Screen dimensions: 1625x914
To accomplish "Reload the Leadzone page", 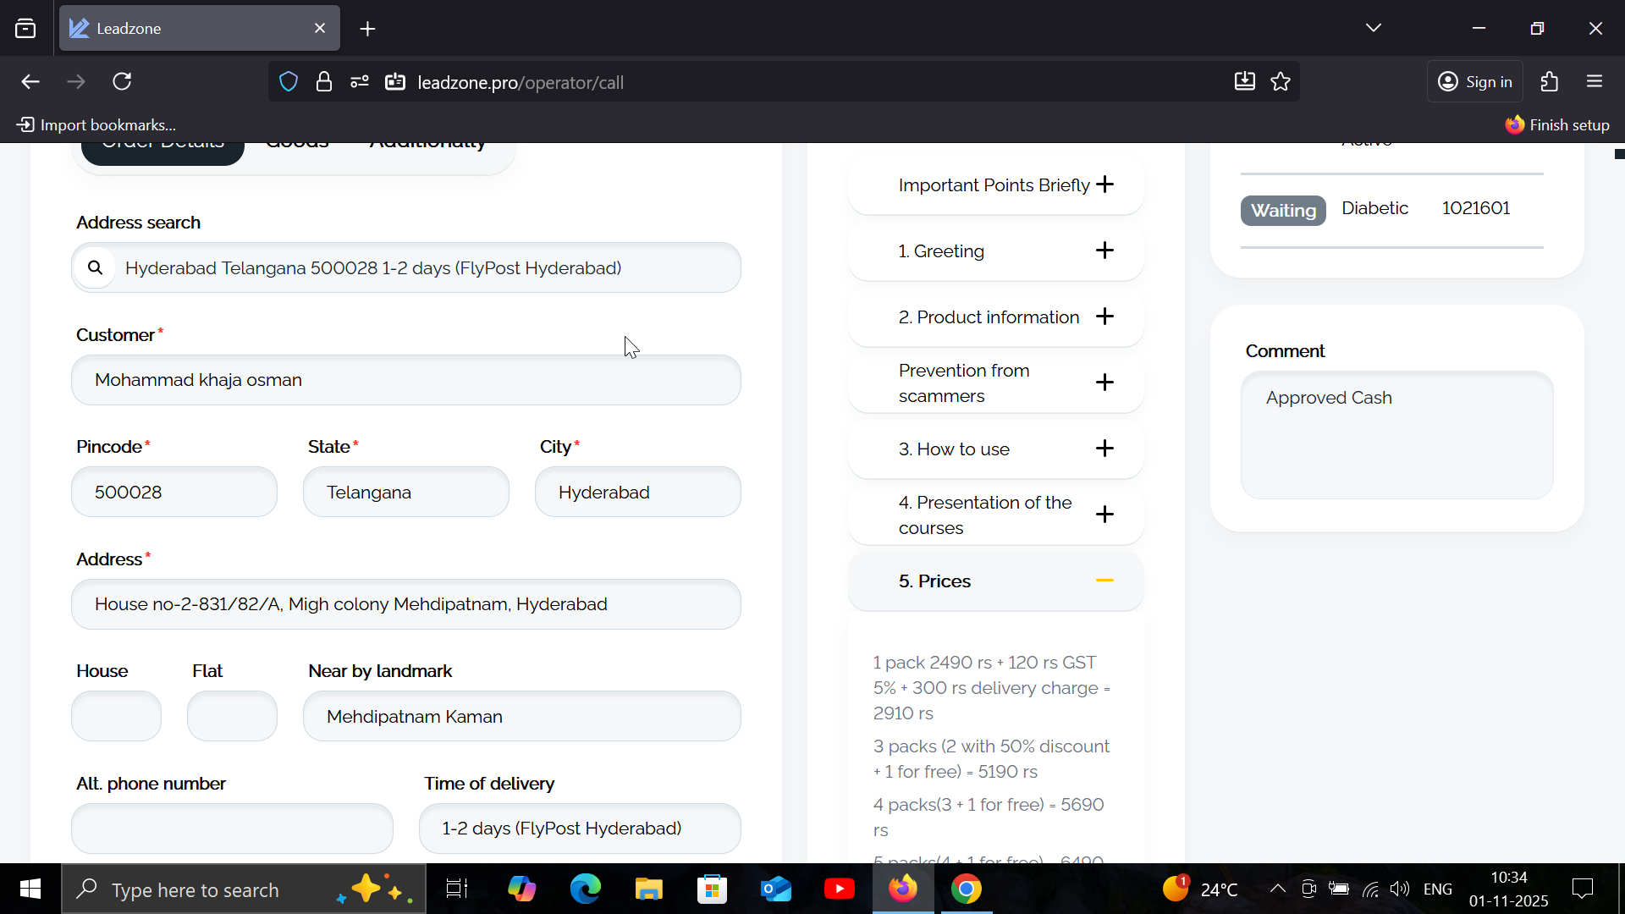I will pyautogui.click(x=122, y=82).
